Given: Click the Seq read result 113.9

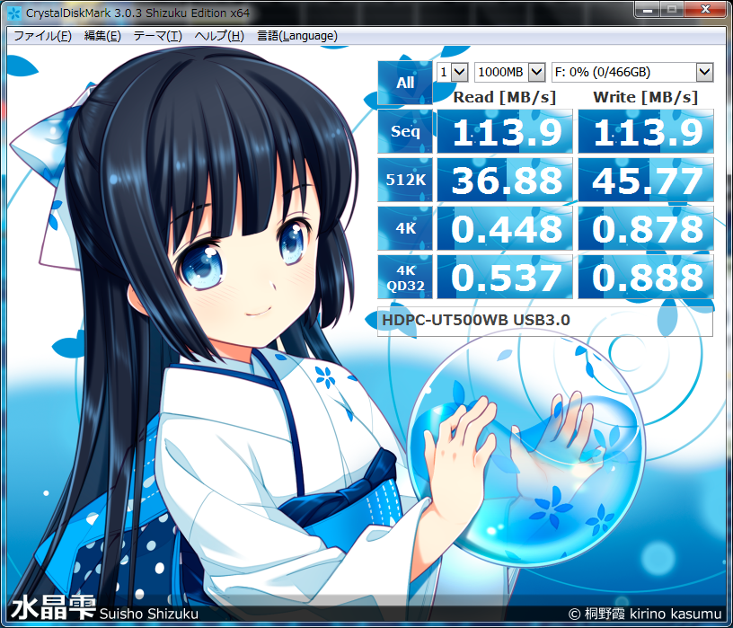Looking at the screenshot, I should click(x=505, y=131).
